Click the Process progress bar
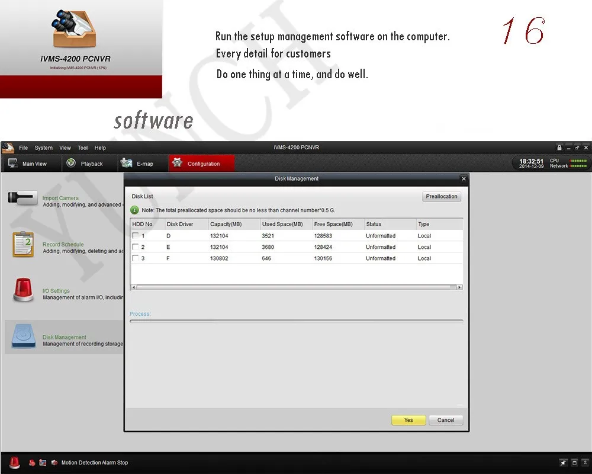The image size is (592, 474). (x=297, y=321)
